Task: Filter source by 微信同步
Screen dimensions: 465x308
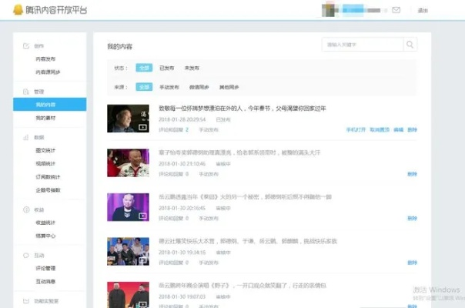Action: (199, 87)
